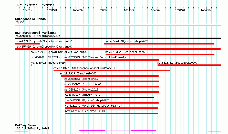Click the black nsv5850977 variant bar
Image resolution: width=228 pixels, height=134 pixels.
coord(109,97)
